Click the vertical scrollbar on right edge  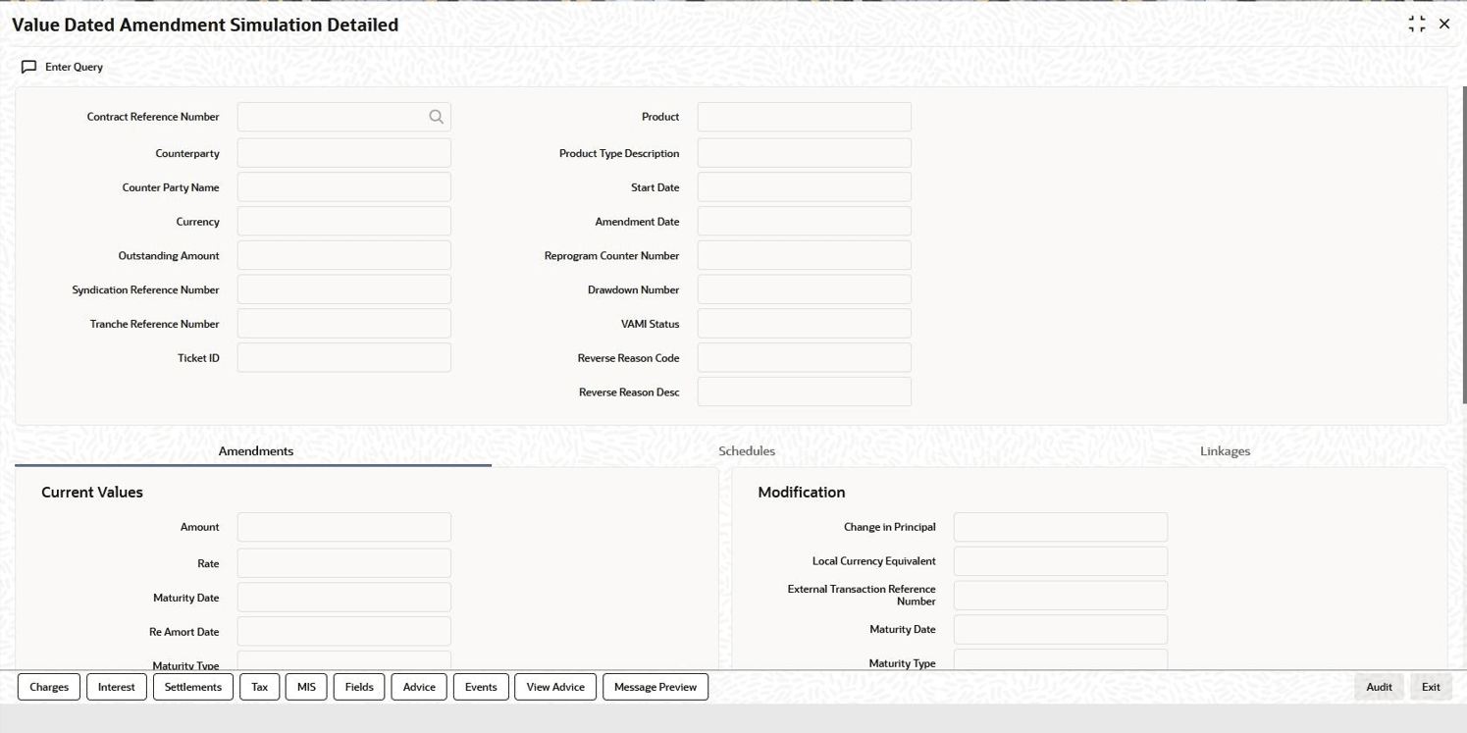pos(1463,244)
